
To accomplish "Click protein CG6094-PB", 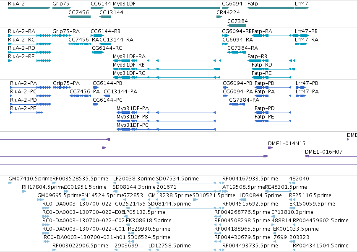I will (225, 87).
